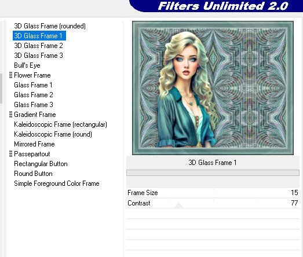Select Round Button filter
Viewport: 303px width, 257px height.
tap(33, 174)
